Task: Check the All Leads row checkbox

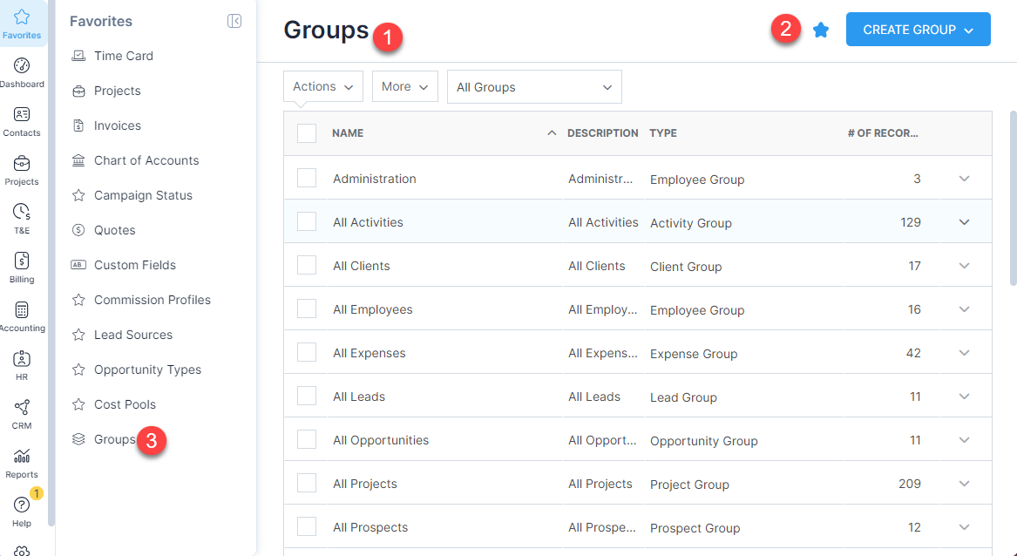Action: [x=307, y=396]
